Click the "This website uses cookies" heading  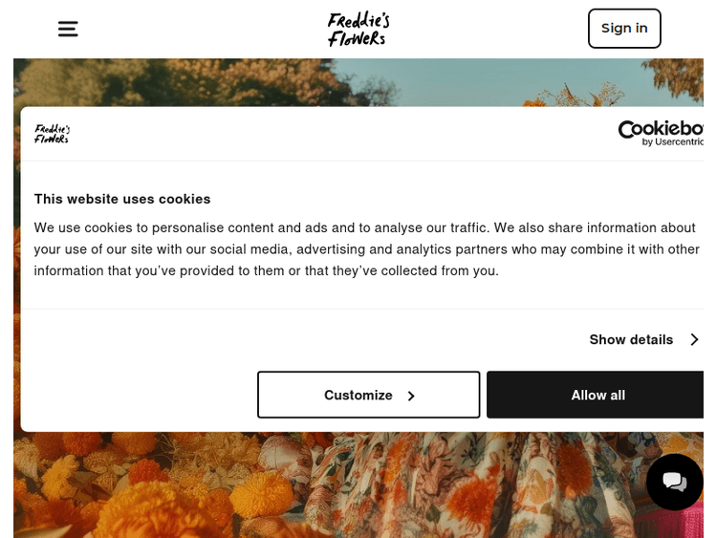coord(122,199)
